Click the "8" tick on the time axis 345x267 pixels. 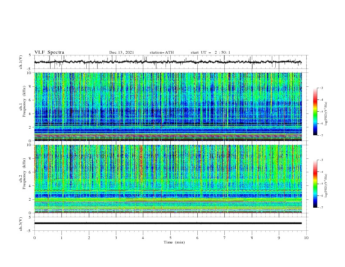click(252, 238)
